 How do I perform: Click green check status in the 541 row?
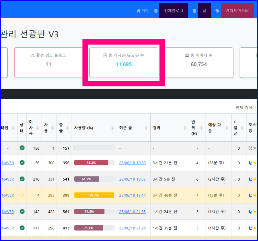pos(22,179)
